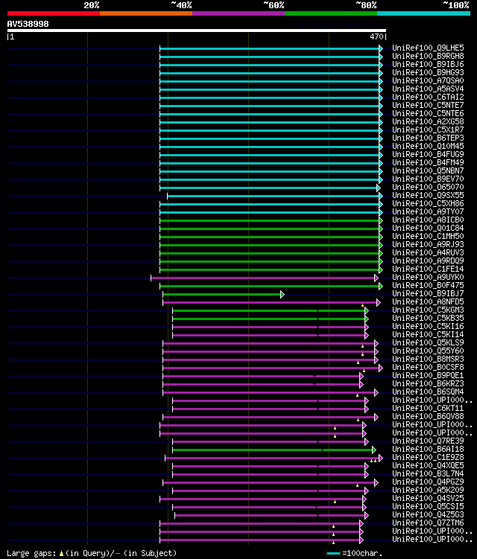
Task: Open hit UniRef100_B9RGH8
Action: point(428,56)
